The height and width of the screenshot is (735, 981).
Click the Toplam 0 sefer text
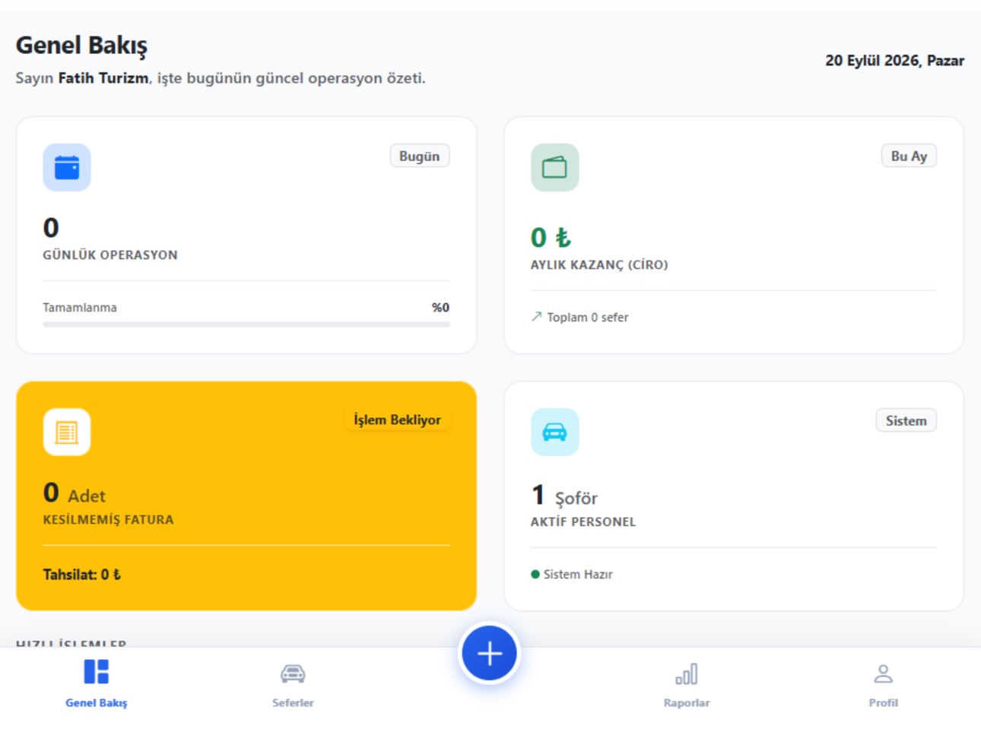(x=588, y=317)
